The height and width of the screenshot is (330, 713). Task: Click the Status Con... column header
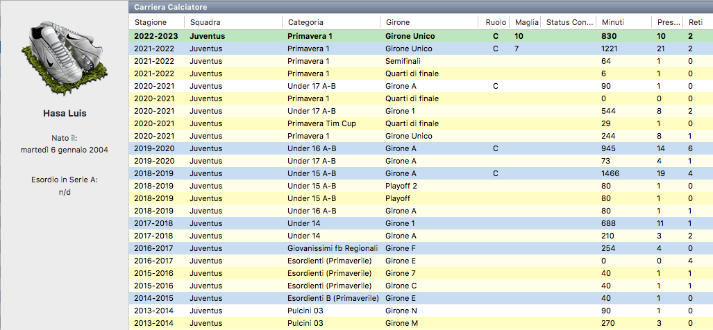(x=569, y=22)
